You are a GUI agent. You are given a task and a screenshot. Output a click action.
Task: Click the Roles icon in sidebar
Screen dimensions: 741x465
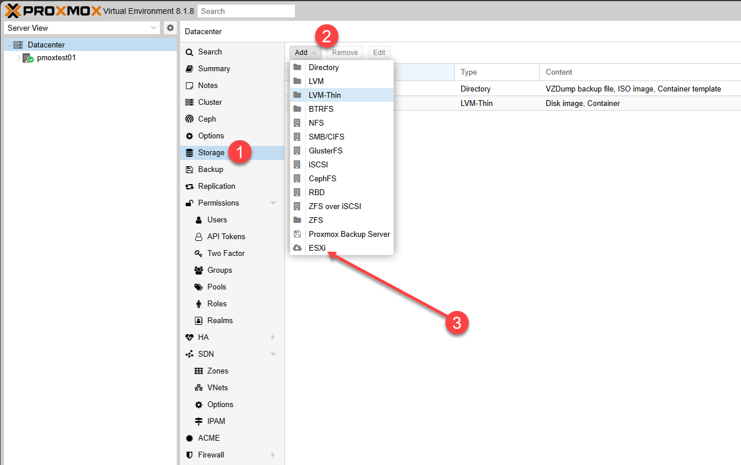click(199, 303)
